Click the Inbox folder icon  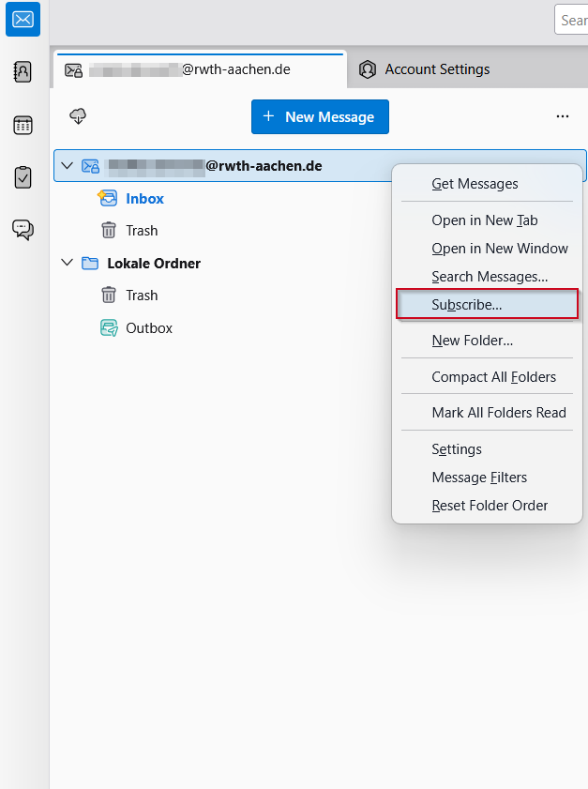108,198
